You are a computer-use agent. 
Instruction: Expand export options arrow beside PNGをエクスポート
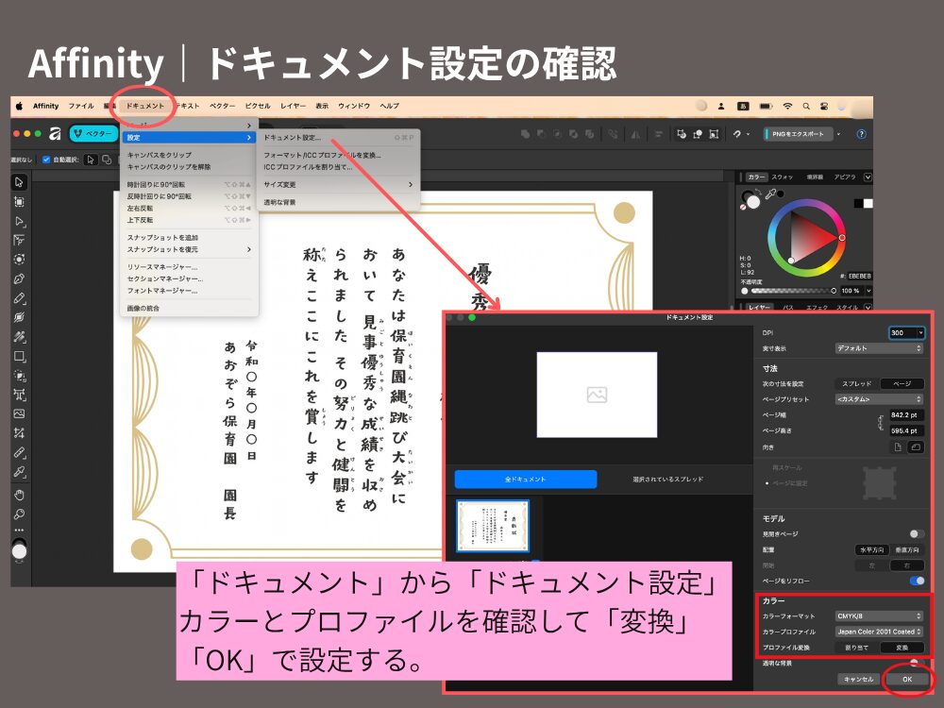pyautogui.click(x=838, y=134)
